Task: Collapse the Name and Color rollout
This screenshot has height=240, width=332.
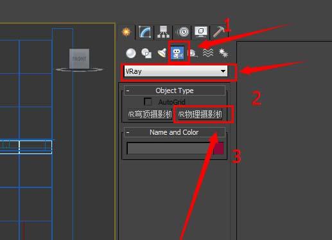Action: click(x=175, y=132)
